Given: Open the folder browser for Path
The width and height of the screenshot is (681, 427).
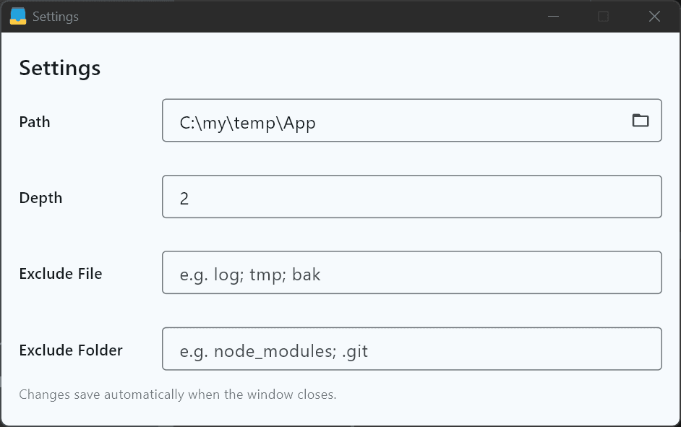Looking at the screenshot, I should pos(641,121).
